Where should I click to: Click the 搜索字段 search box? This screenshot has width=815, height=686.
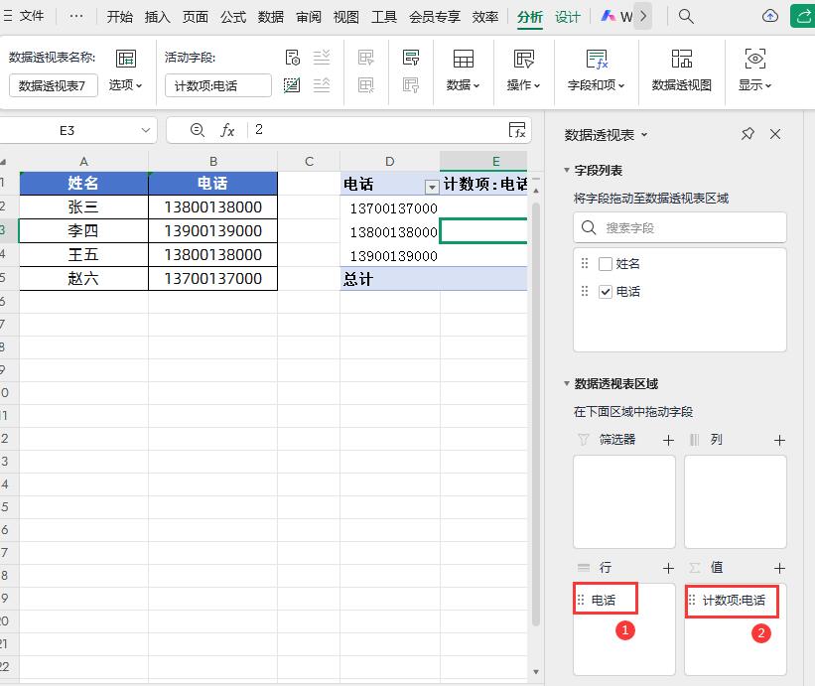[680, 227]
